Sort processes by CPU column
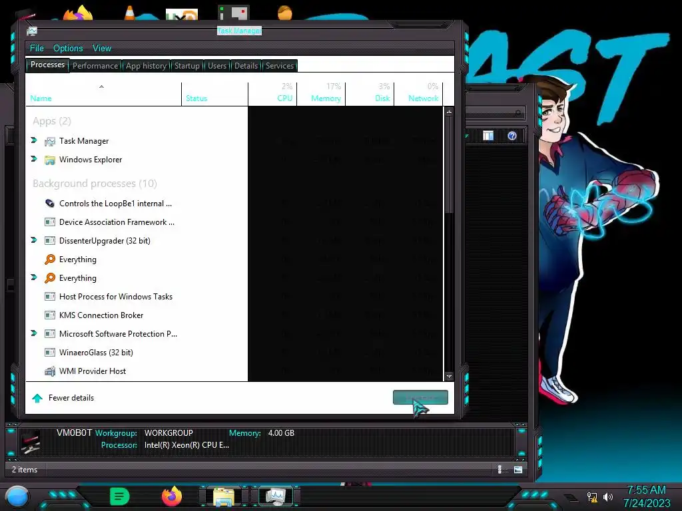 coord(272,94)
